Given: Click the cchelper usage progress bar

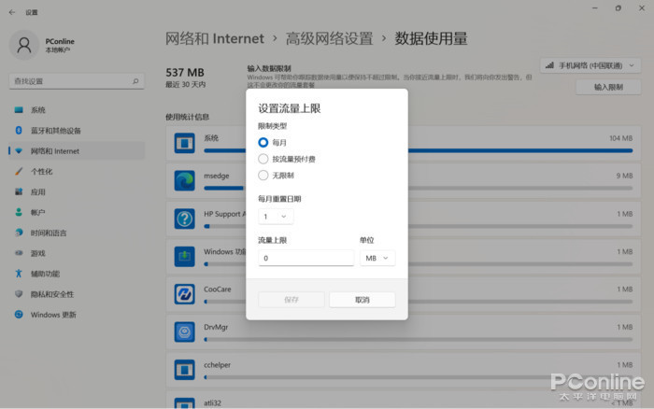Looking at the screenshot, I should pyautogui.click(x=419, y=377).
